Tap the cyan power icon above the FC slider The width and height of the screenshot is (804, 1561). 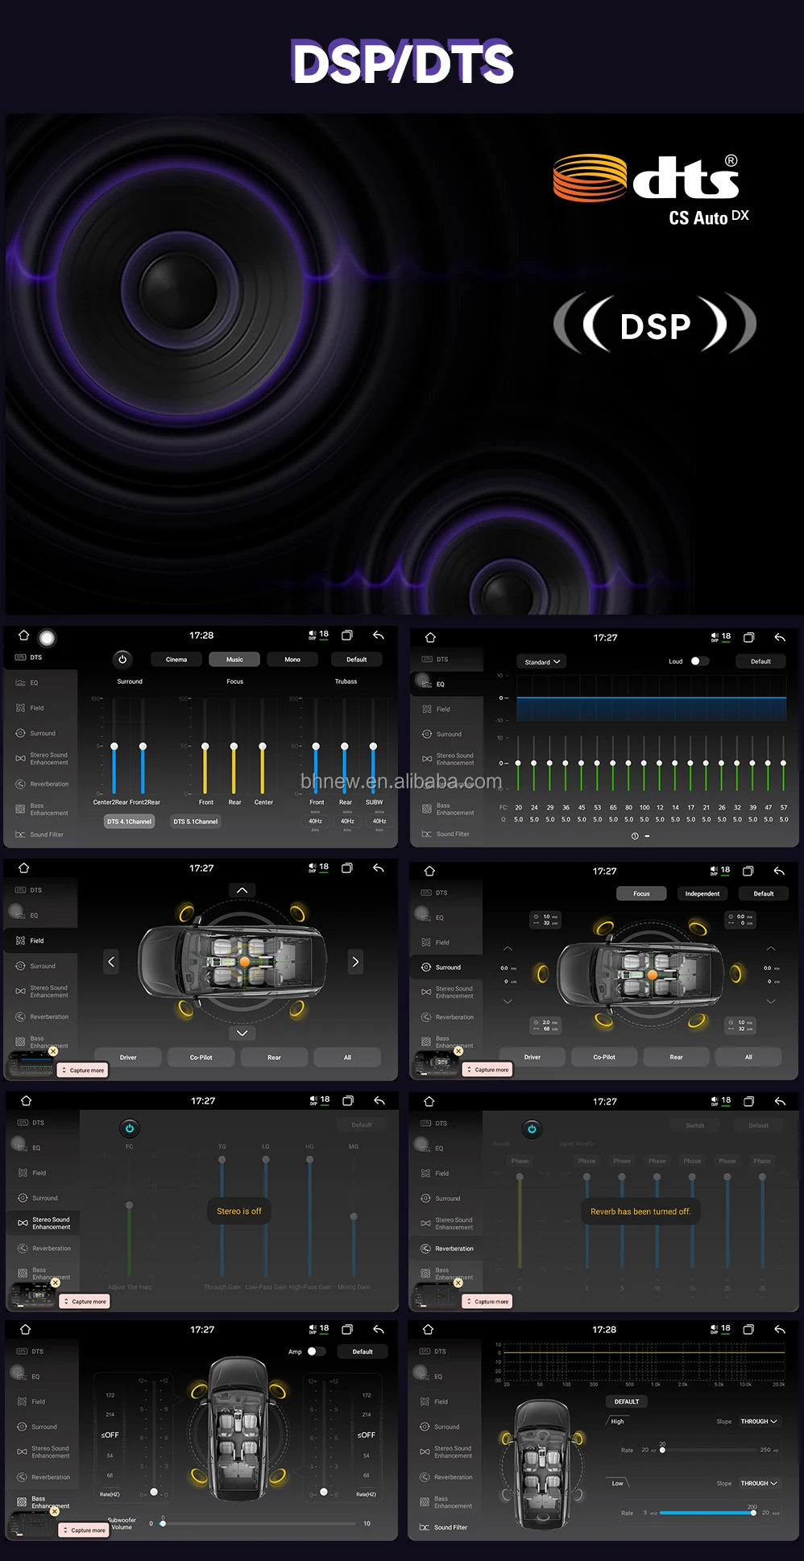click(130, 1128)
